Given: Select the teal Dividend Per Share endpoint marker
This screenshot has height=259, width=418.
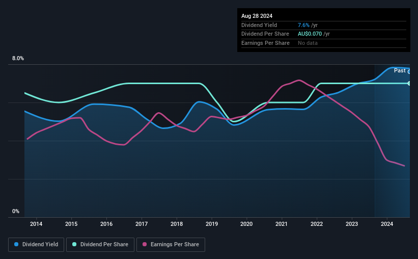Looking at the screenshot, I should (x=409, y=84).
